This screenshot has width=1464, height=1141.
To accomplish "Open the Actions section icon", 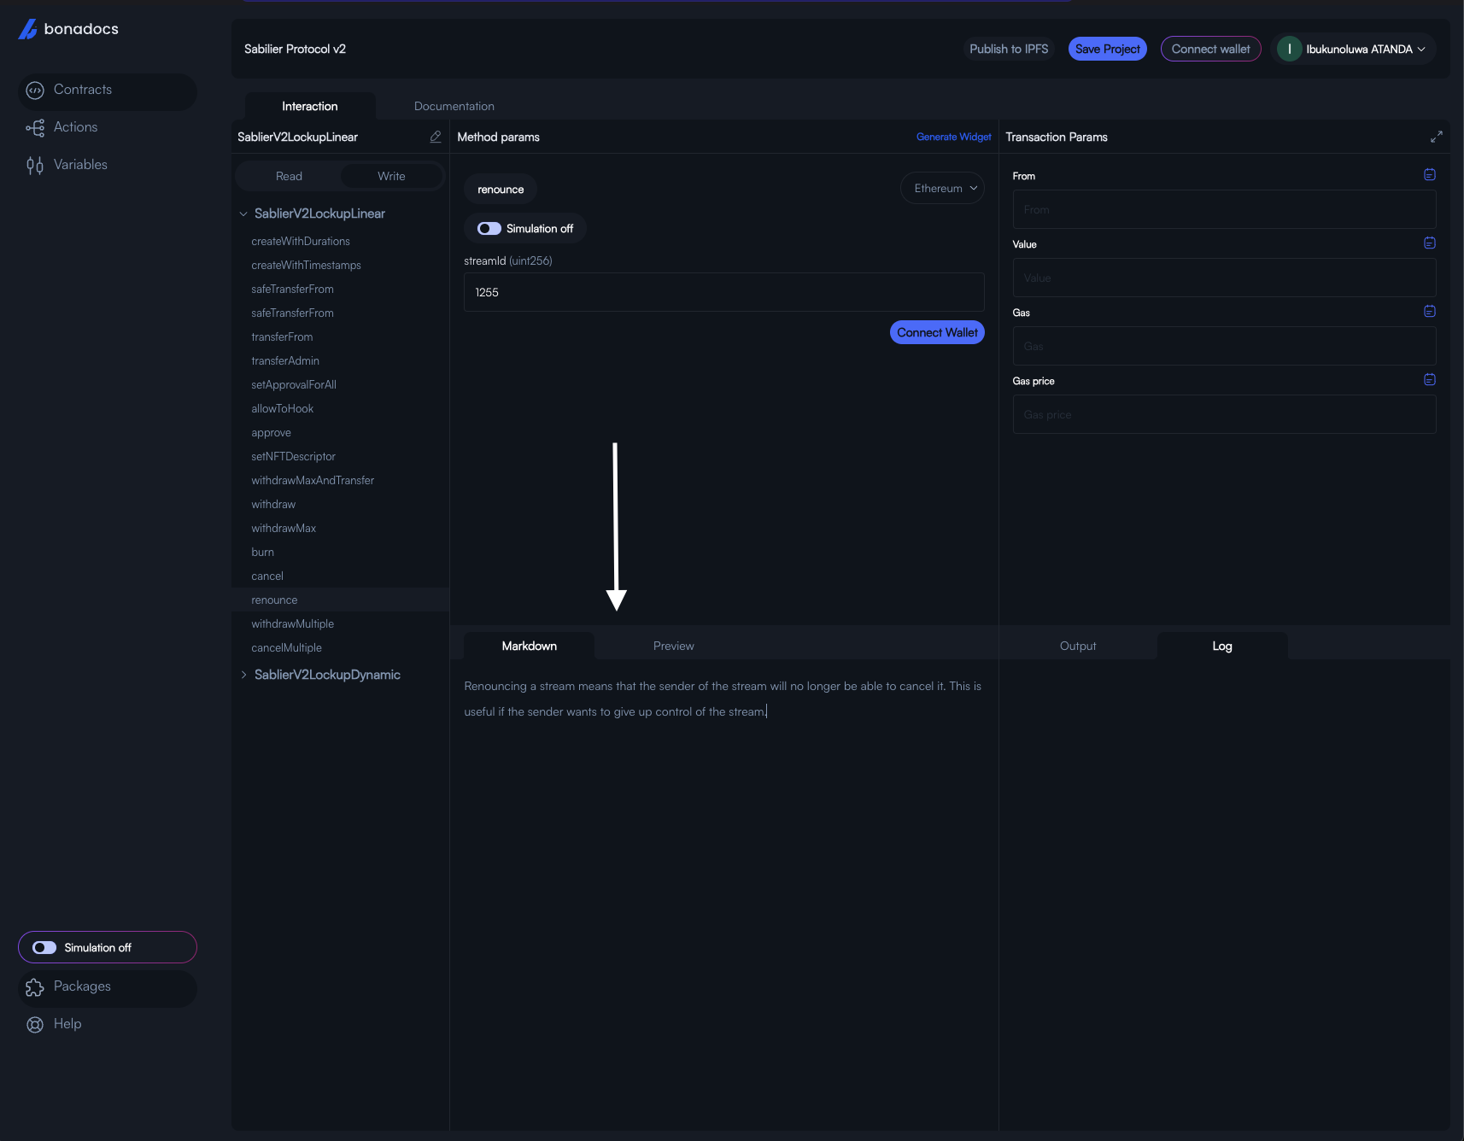I will (x=35, y=128).
